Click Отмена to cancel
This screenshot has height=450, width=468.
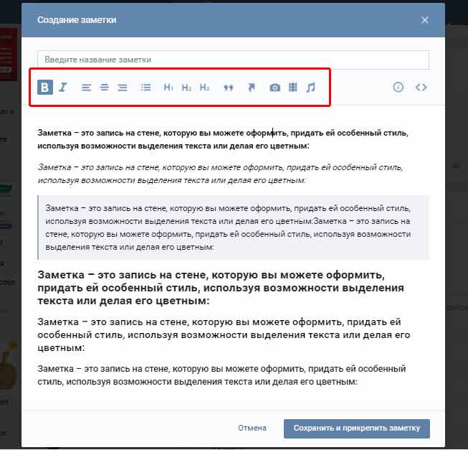[252, 428]
